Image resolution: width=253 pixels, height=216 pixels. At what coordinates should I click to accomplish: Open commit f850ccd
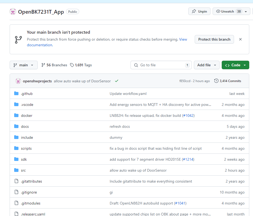click(x=185, y=81)
